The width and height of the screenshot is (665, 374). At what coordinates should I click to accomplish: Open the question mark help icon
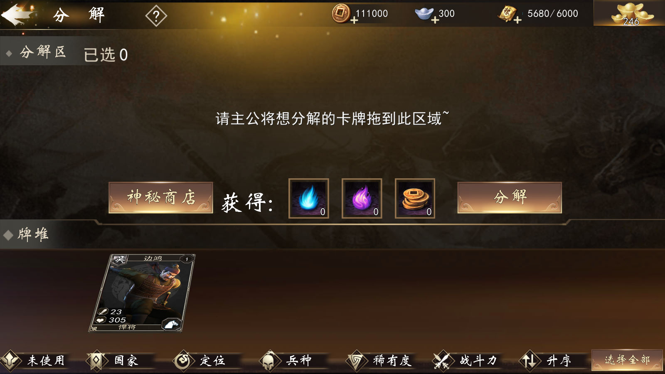[156, 16]
